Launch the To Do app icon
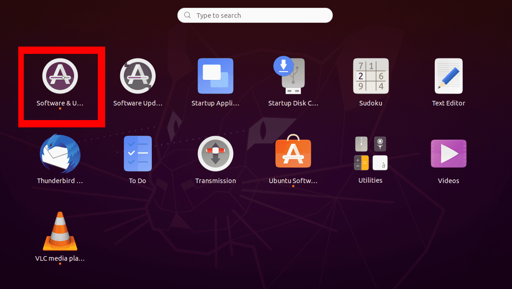Screen dimensions: 512x289 point(138,154)
